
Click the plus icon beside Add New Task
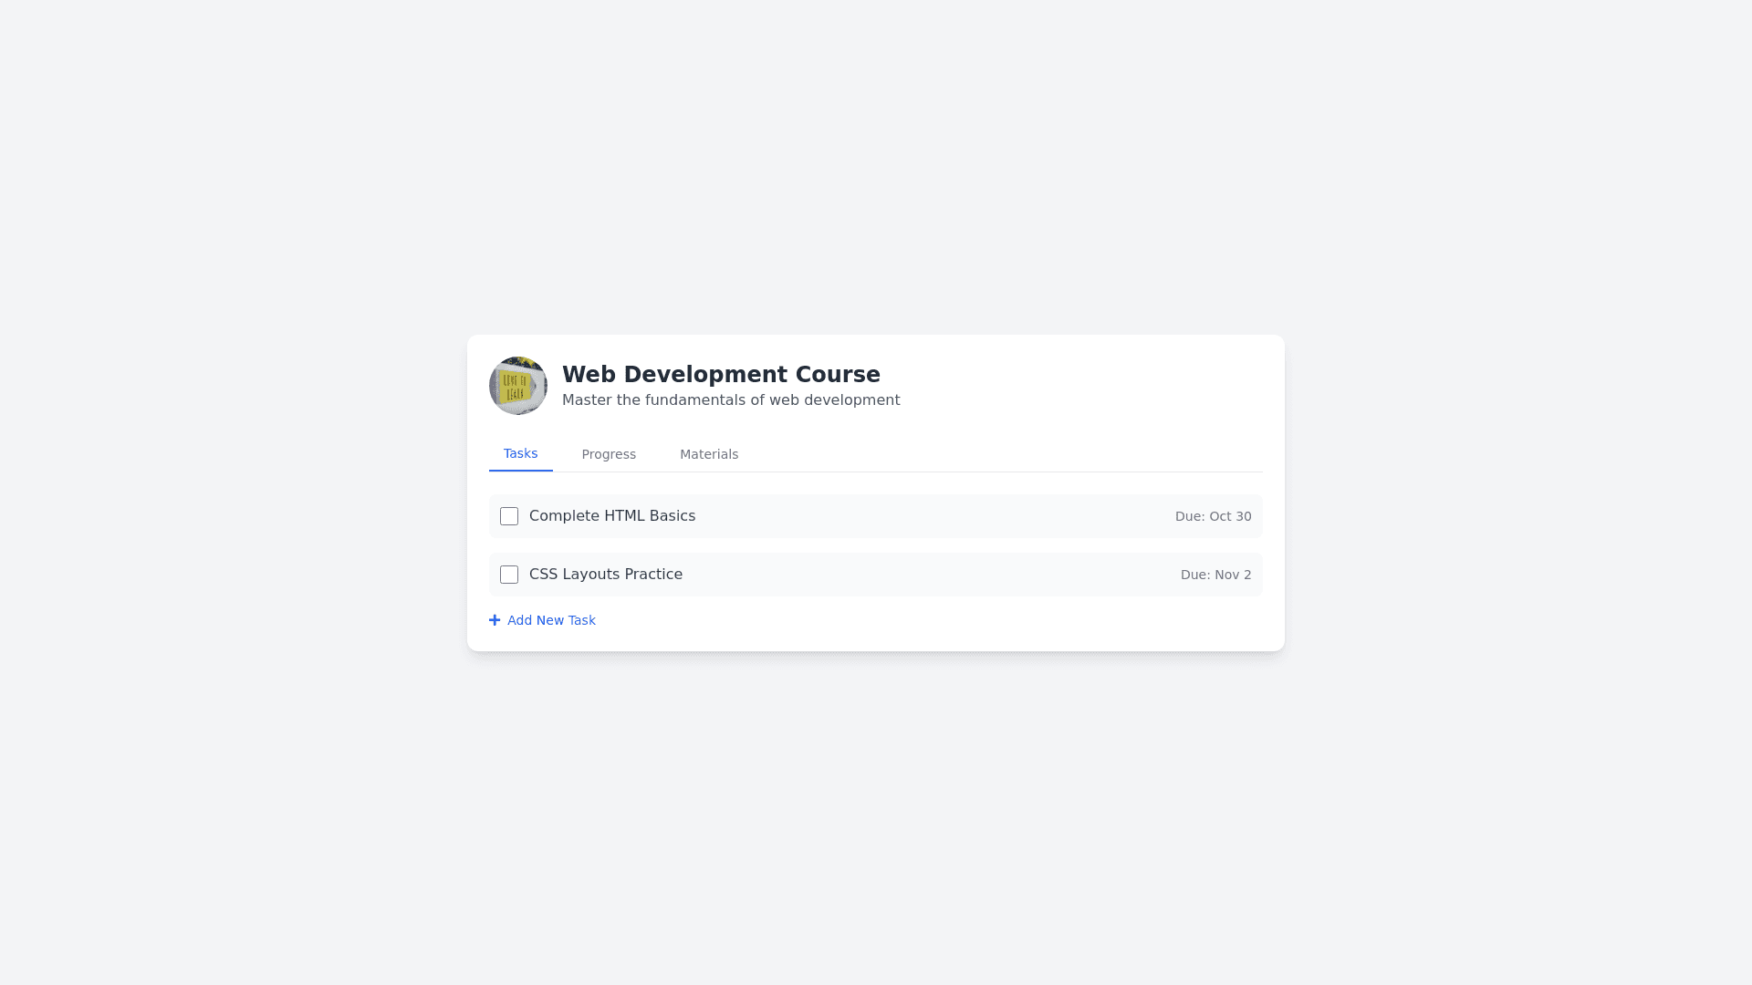(x=495, y=620)
